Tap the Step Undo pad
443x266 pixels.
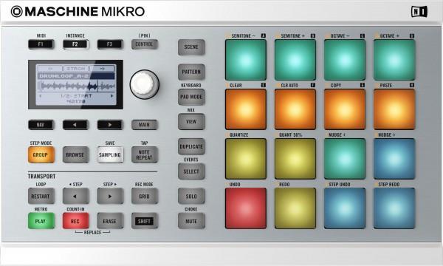pos(345,208)
